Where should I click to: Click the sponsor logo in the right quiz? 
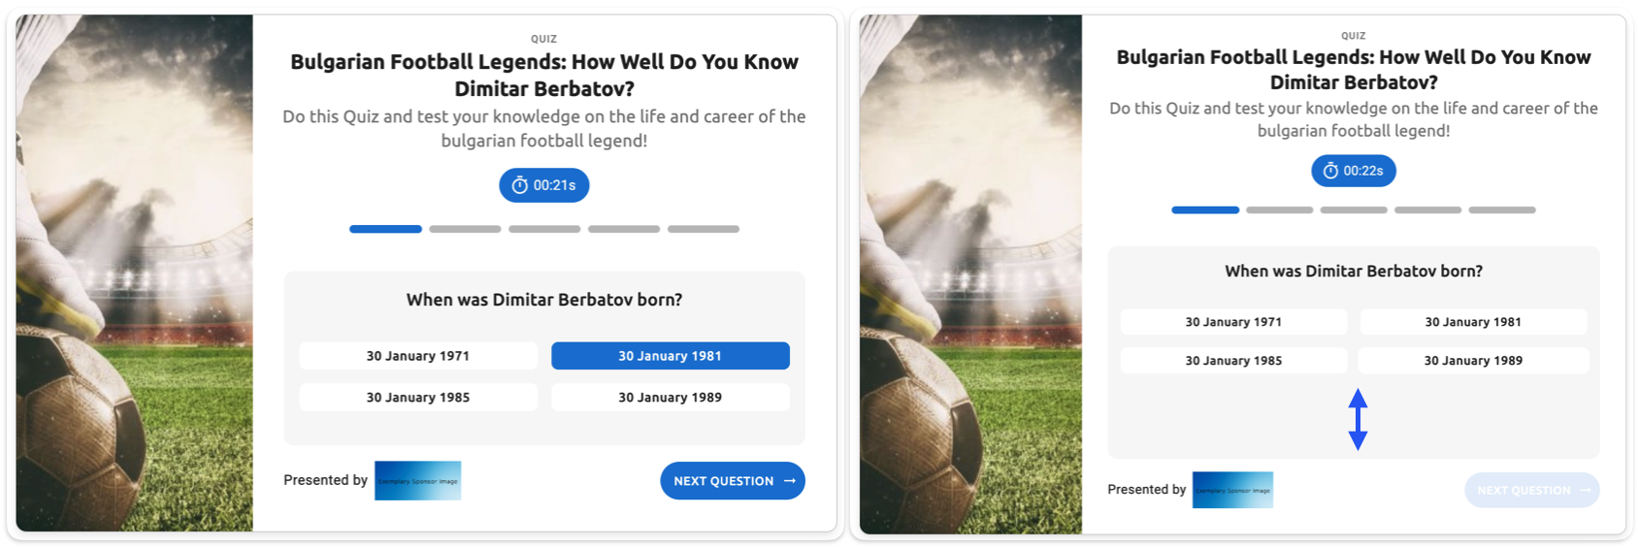coord(1232,490)
